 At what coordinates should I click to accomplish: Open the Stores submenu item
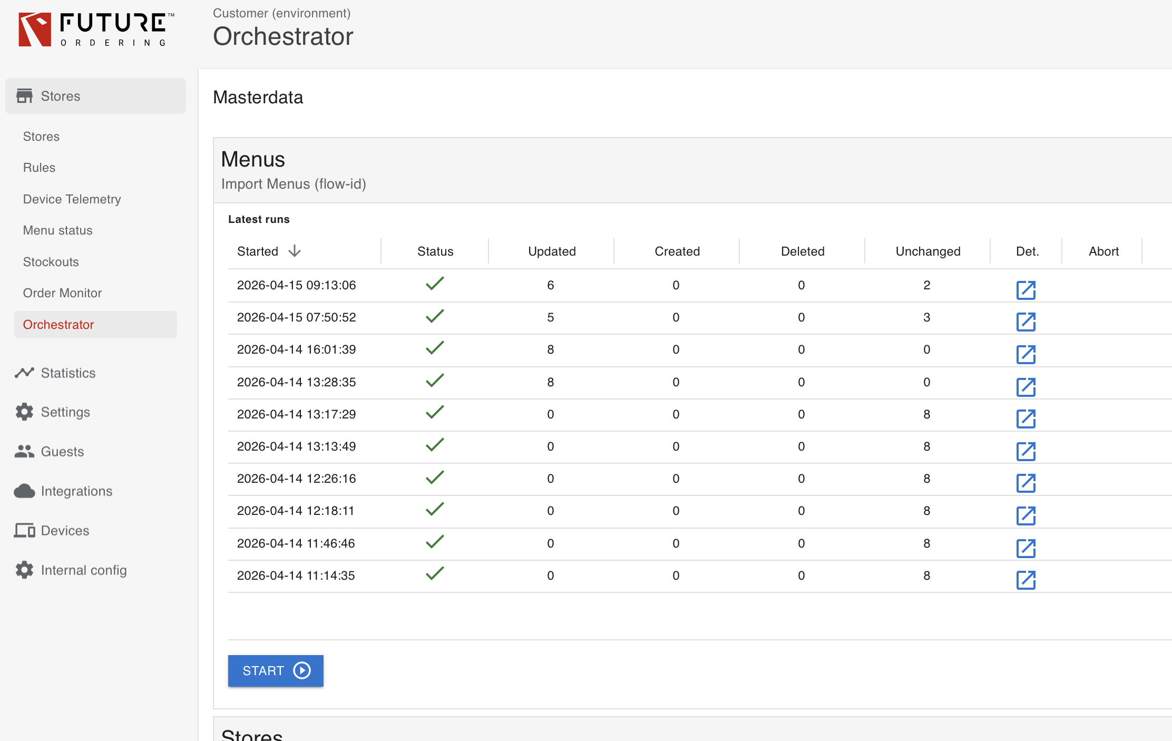click(41, 136)
